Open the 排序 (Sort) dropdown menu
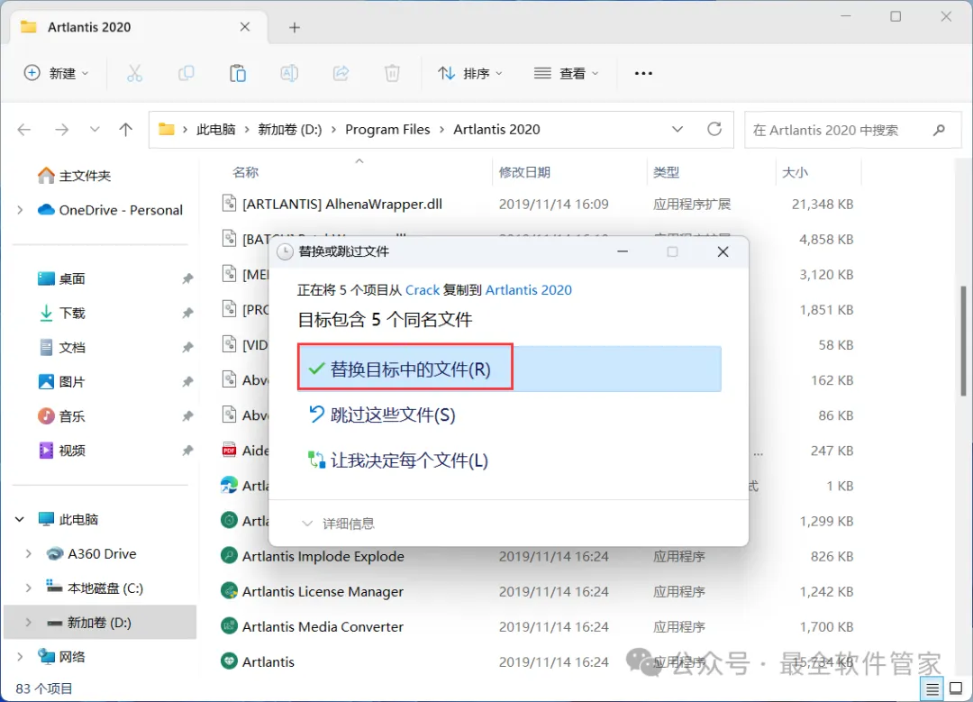The image size is (973, 702). pyautogui.click(x=469, y=73)
